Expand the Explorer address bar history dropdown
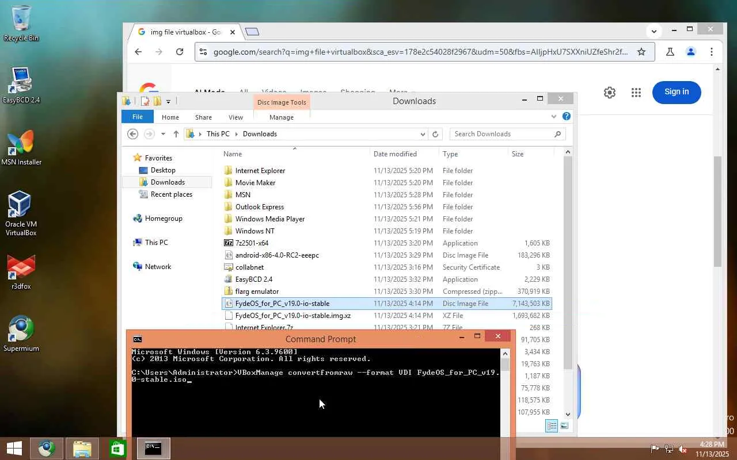The height and width of the screenshot is (460, 737). pyautogui.click(x=423, y=134)
